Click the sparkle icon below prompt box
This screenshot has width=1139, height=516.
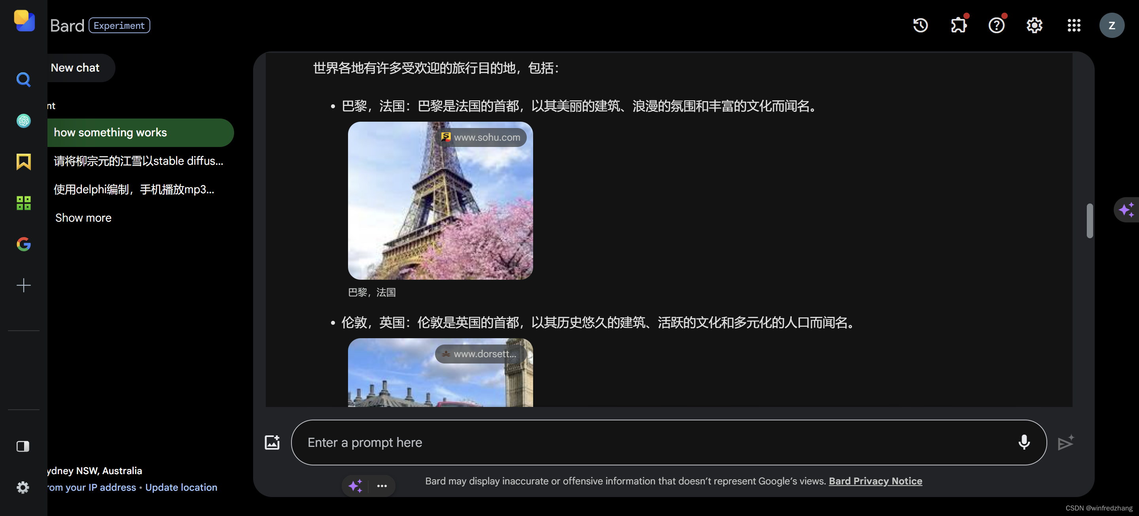355,486
